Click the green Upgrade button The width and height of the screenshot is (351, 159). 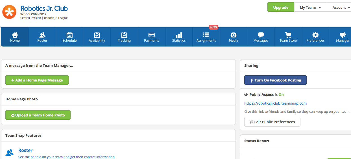[281, 7]
